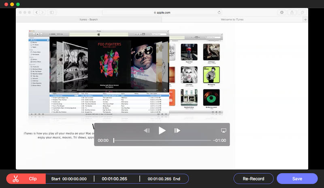This screenshot has width=324, height=188.
Task: Select the Foo Fighters album cover
Action: [x=109, y=62]
